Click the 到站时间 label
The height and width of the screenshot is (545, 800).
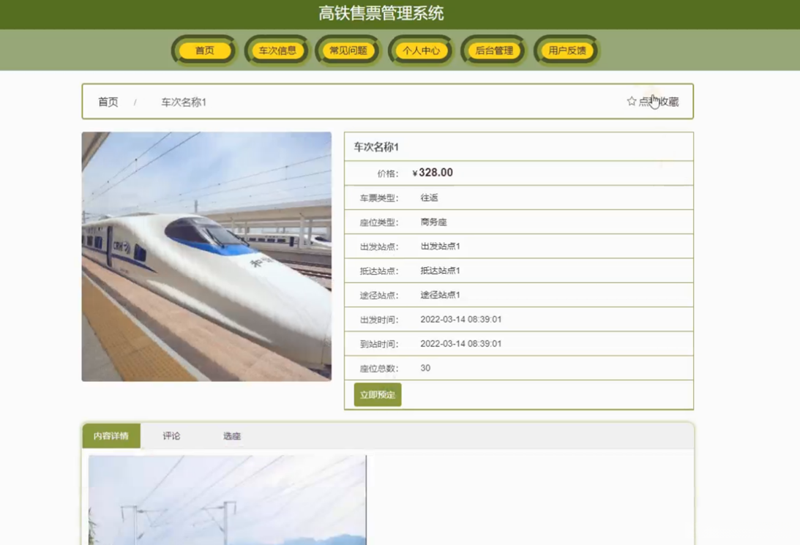pyautogui.click(x=379, y=344)
